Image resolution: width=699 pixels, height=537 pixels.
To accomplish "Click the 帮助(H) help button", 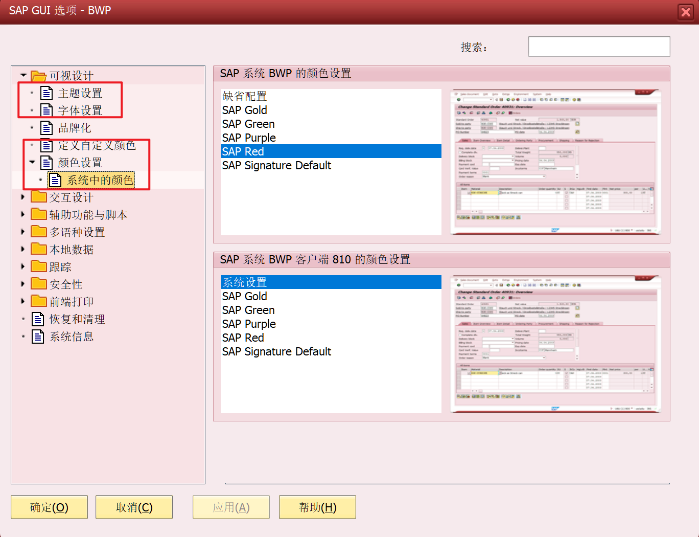I will tap(317, 507).
